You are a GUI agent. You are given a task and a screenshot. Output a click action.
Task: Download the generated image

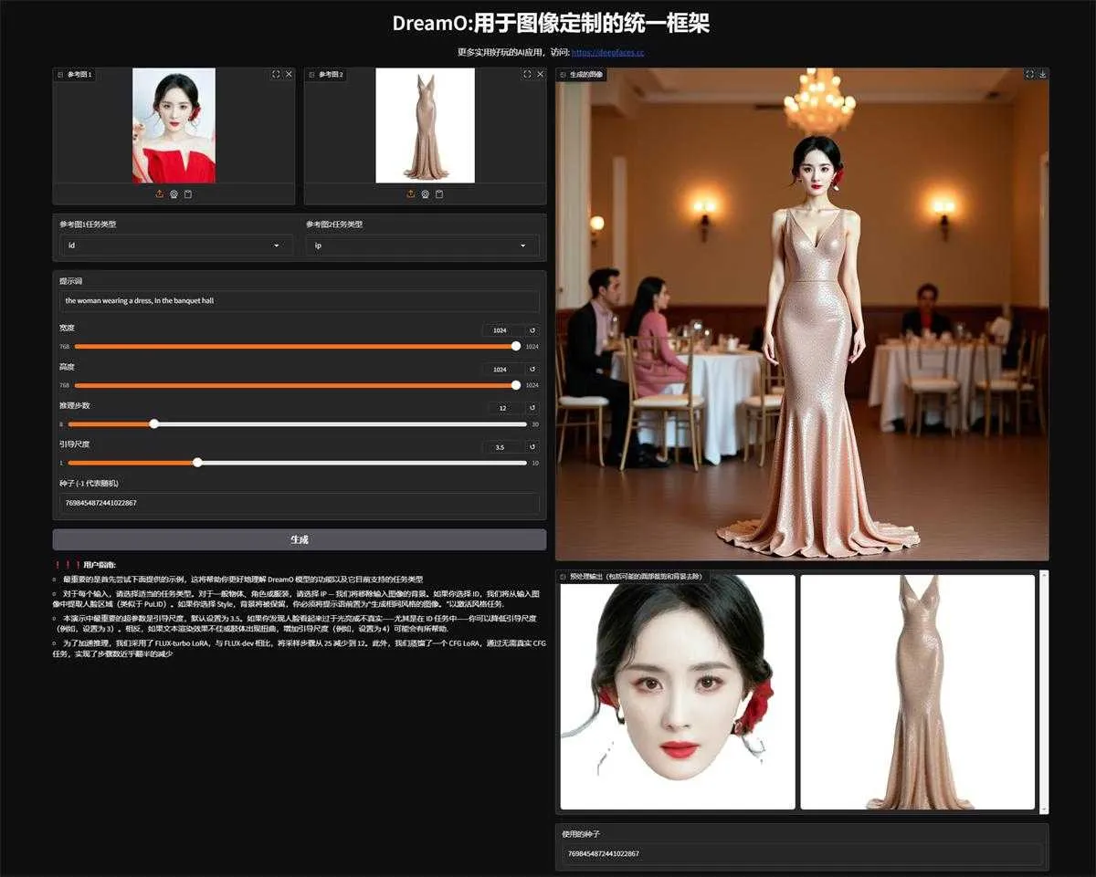1042,74
